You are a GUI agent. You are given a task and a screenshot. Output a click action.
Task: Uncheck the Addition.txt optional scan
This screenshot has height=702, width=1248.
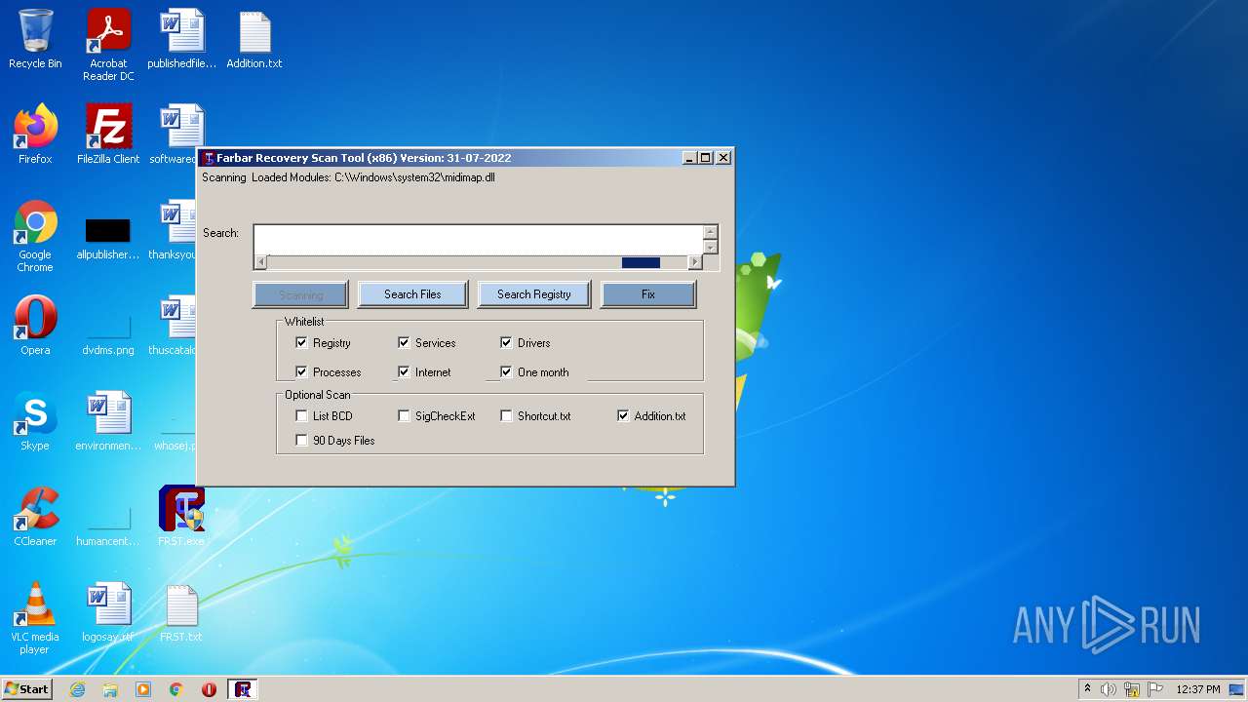point(623,416)
